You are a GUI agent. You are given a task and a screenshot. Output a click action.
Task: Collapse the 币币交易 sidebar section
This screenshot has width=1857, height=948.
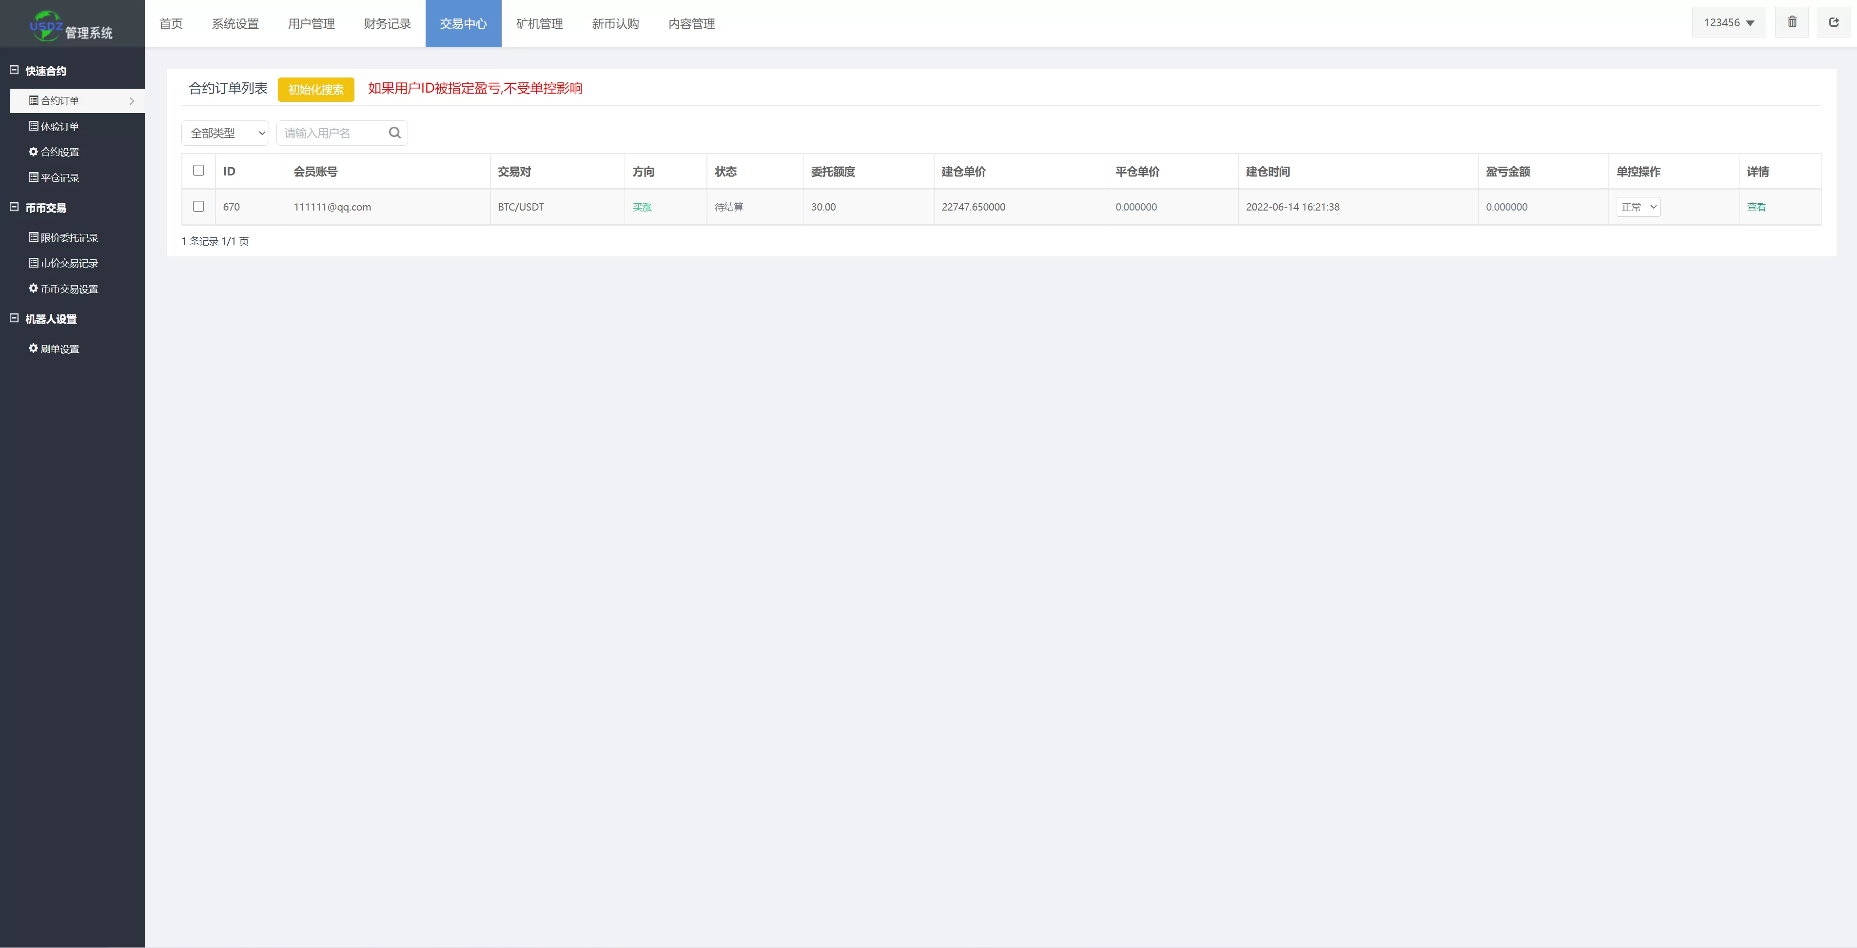click(x=14, y=208)
